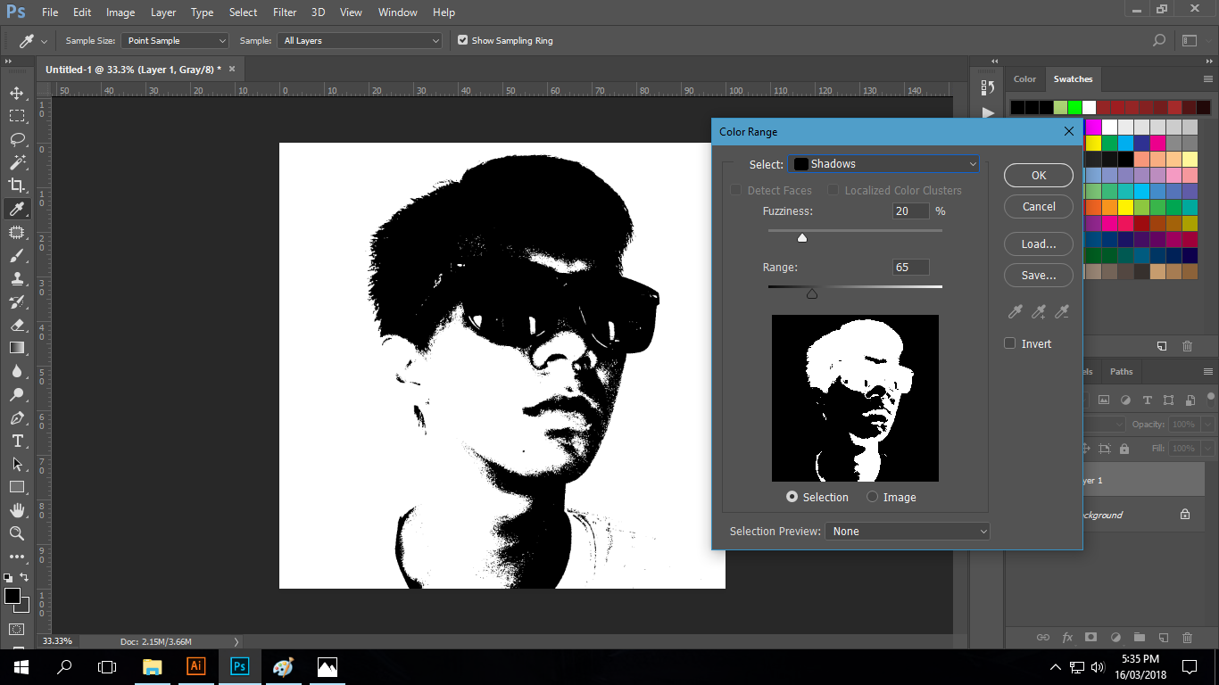Select the Brush tool
Viewport: 1219px width, 685px height.
point(16,255)
